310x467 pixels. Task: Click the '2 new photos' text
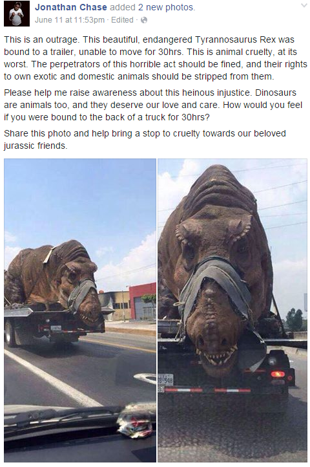pos(167,7)
